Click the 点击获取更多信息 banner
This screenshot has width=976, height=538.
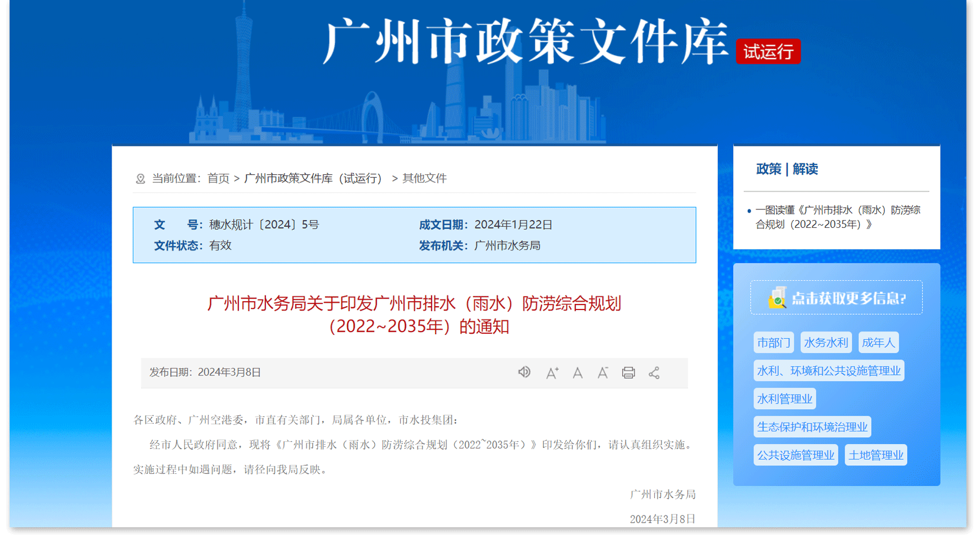(x=836, y=298)
